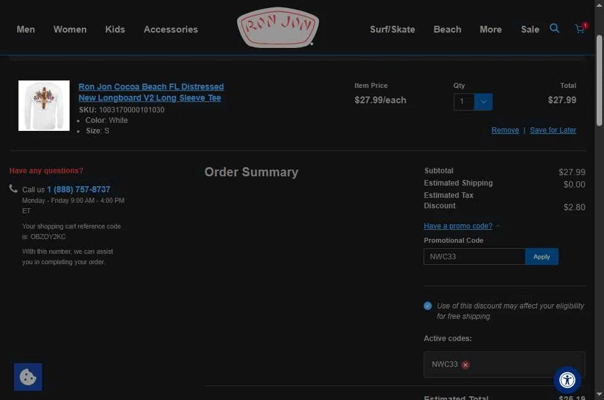
Task: Open the Surf/Skate menu
Action: click(393, 29)
